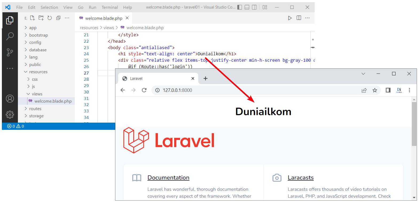418x202 pixels.
Task: Toggle the primary side bar layout icon
Action: click(240, 7)
